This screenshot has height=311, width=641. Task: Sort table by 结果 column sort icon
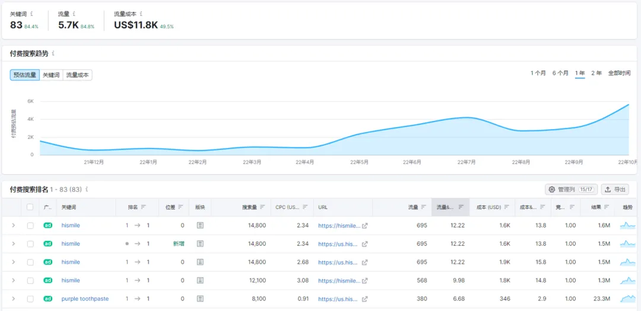click(x=606, y=207)
